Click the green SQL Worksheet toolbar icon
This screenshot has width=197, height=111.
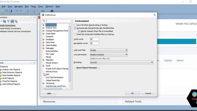[x=43, y=11]
